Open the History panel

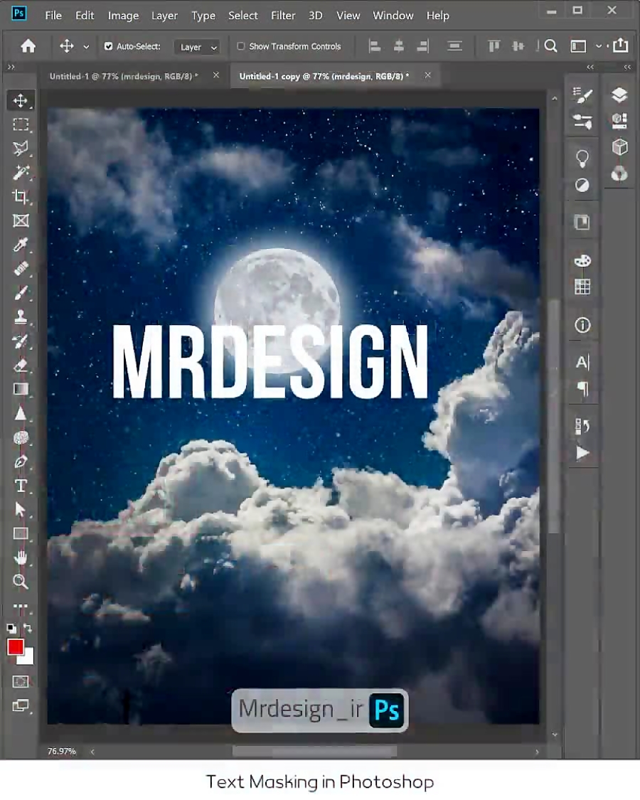pos(582,427)
